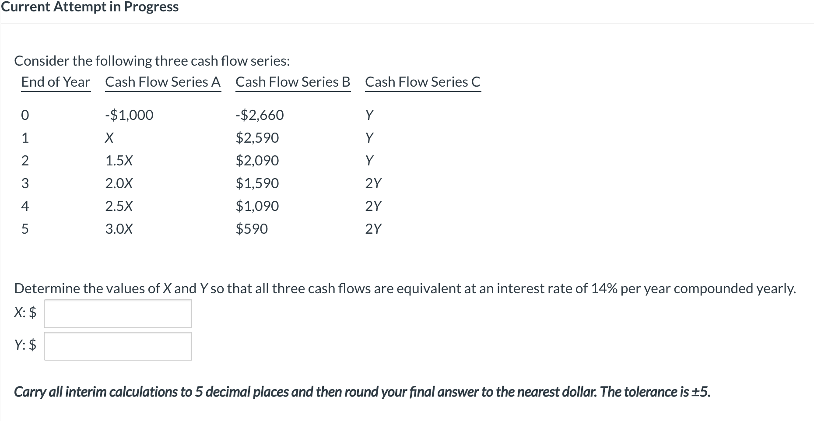Viewport: 814px width, 421px height.
Task: Click the year 0 row label
Action: tap(25, 115)
